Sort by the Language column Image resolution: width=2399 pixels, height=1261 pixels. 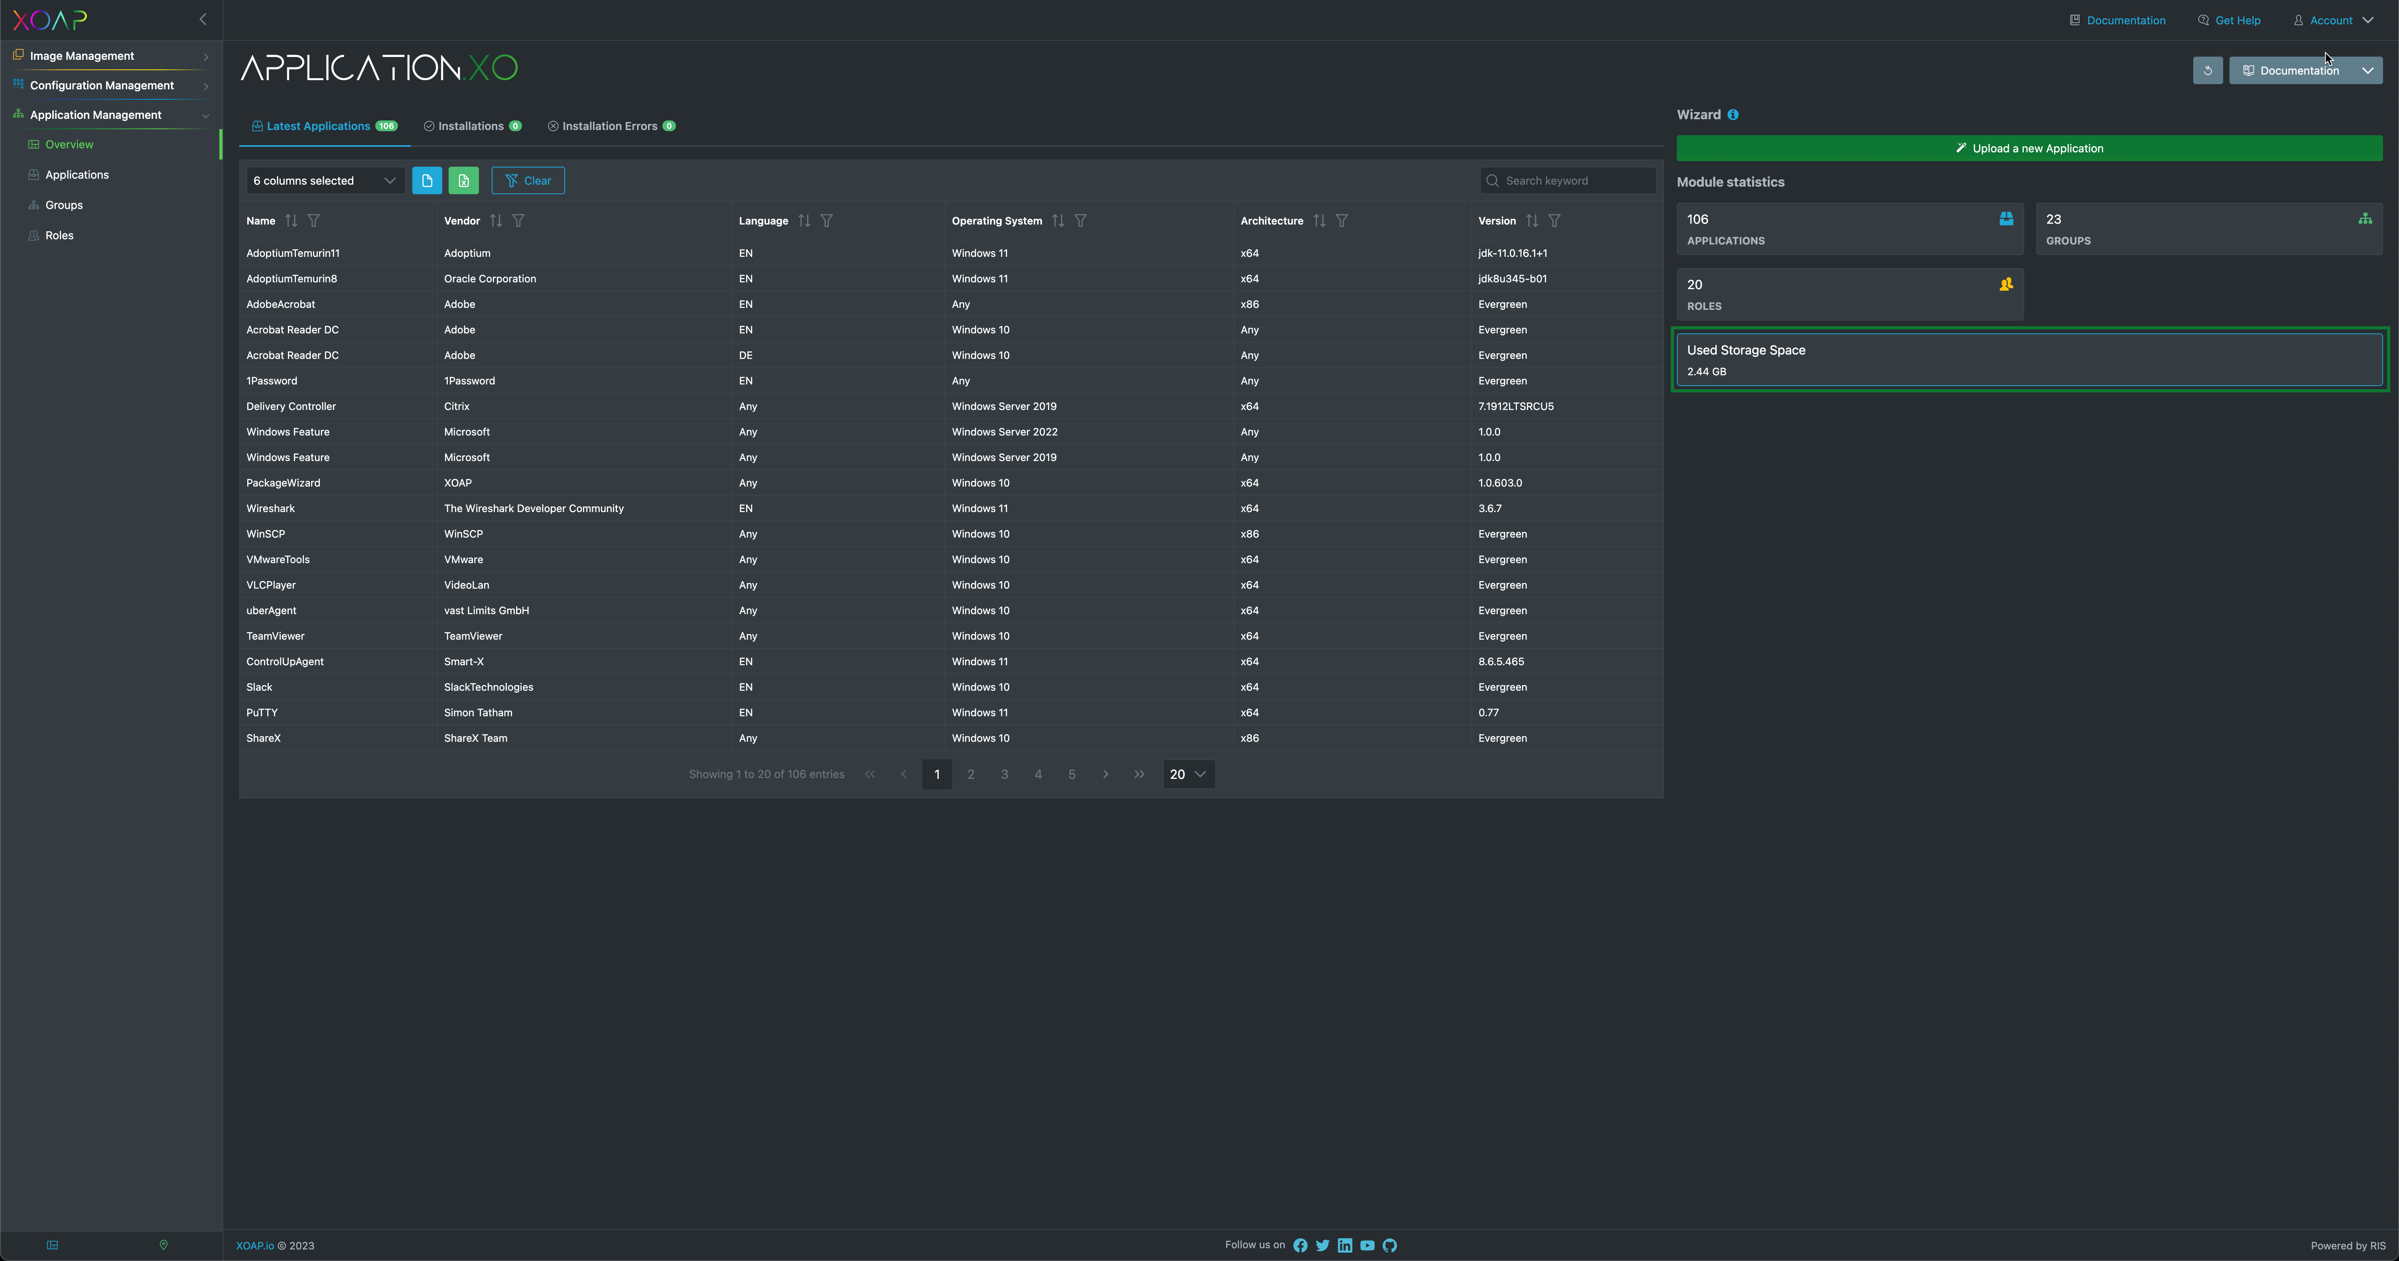pyautogui.click(x=805, y=221)
